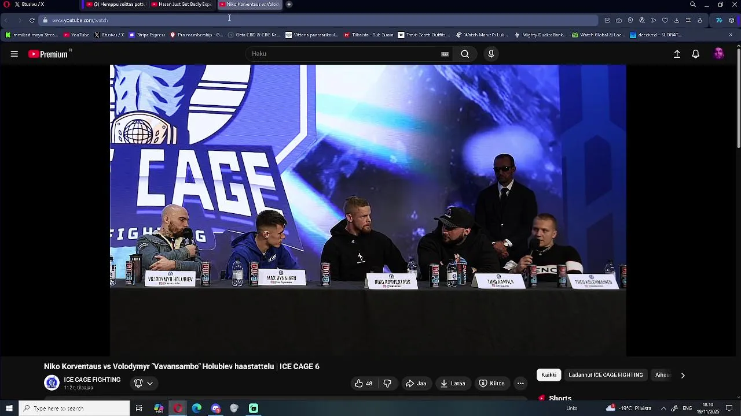The height and width of the screenshot is (416, 741).
Task: Open Travis Scott Outfits bookmark
Action: pyautogui.click(x=424, y=35)
